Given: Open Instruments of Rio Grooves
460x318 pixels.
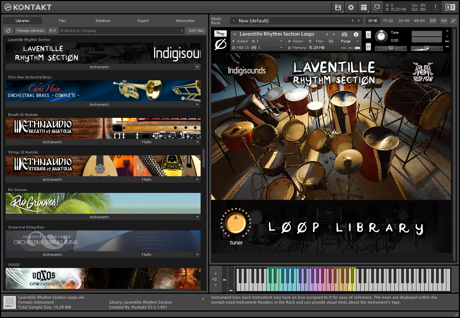Looking at the screenshot, I should (99, 217).
